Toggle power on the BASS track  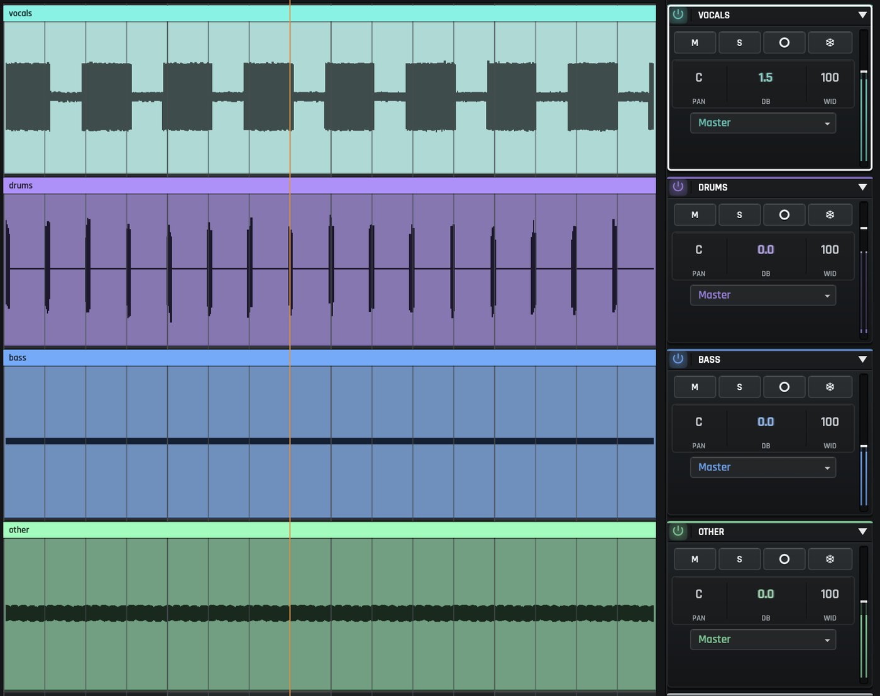(x=678, y=359)
